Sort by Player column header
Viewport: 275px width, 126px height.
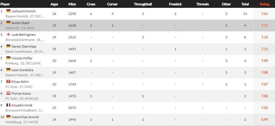(5, 4)
